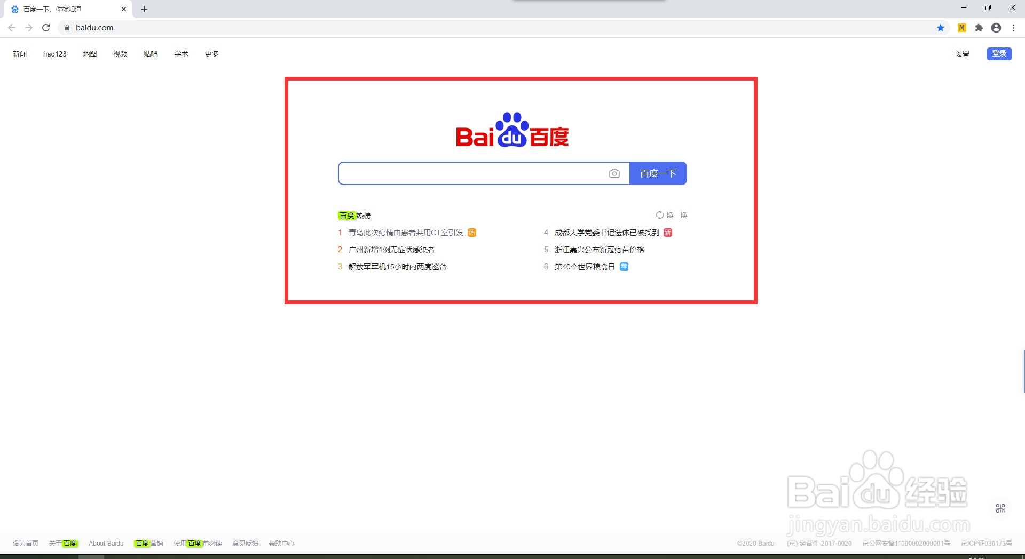Viewport: 1025px width, 559px height.
Task: Click the 帮助中心 footer link
Action: pyautogui.click(x=281, y=544)
